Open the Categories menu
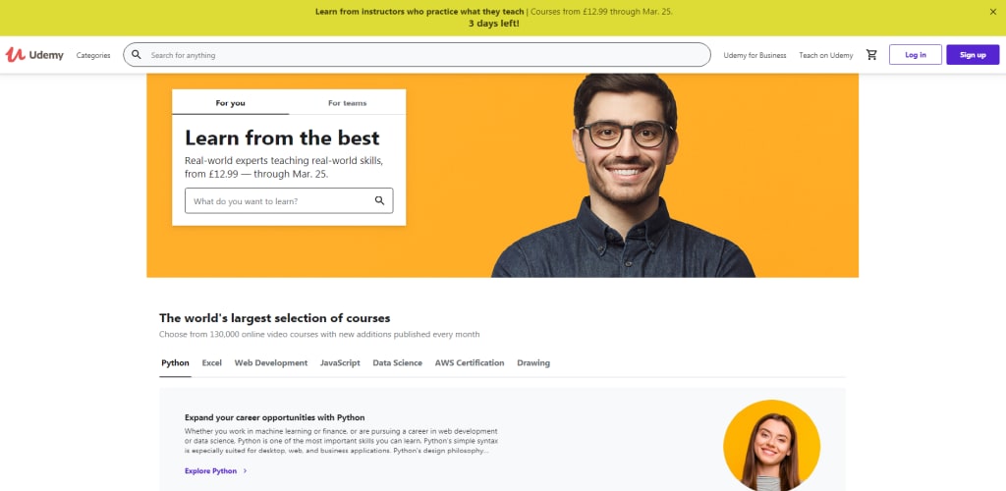Viewport: 1006px width, 491px height. 93,55
